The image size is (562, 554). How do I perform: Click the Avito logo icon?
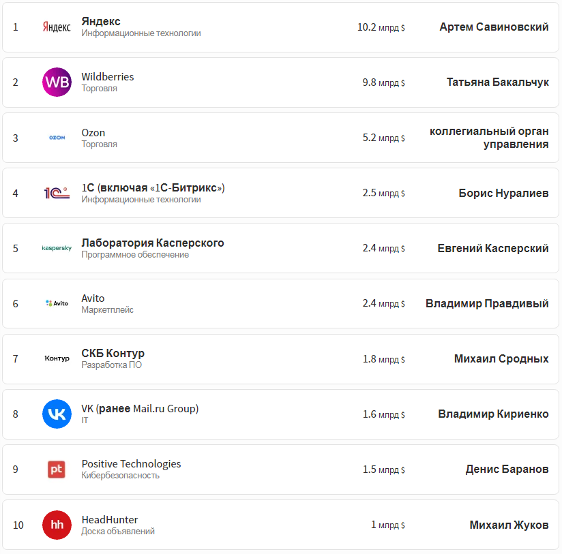(57, 303)
